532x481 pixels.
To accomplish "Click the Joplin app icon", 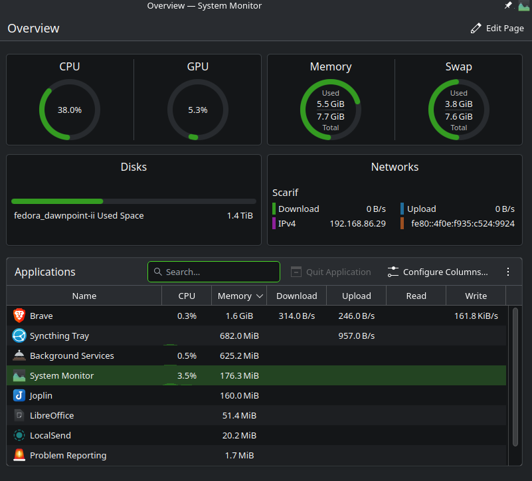I will pyautogui.click(x=19, y=396).
